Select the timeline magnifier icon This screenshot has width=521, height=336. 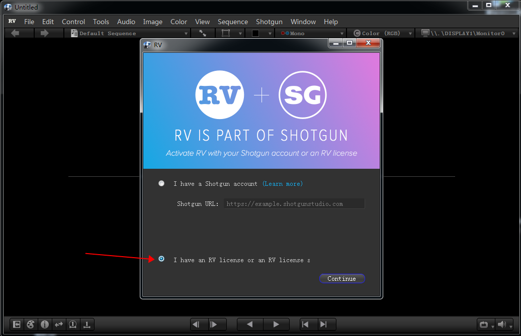tap(86, 324)
